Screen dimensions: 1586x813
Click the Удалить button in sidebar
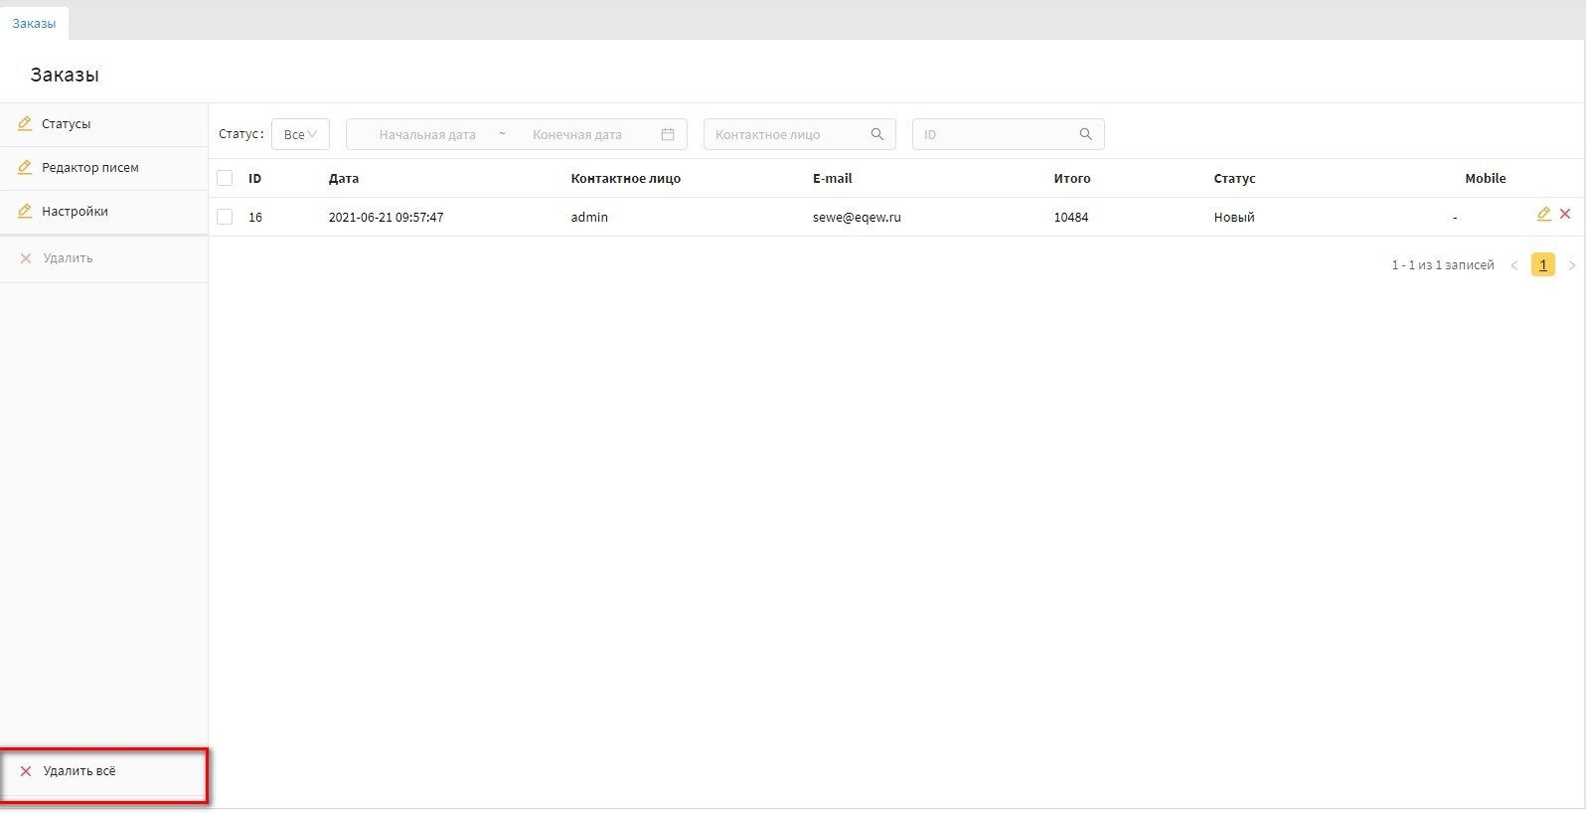[x=68, y=258]
